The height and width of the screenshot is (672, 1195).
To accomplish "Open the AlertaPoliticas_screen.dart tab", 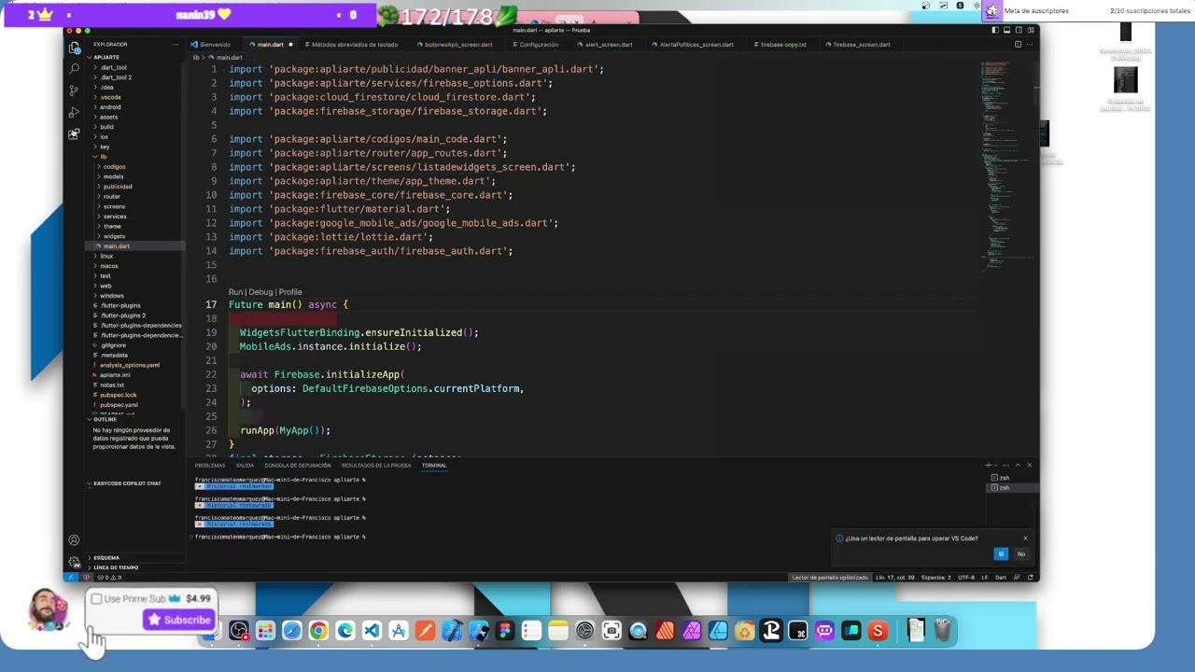I will click(696, 44).
